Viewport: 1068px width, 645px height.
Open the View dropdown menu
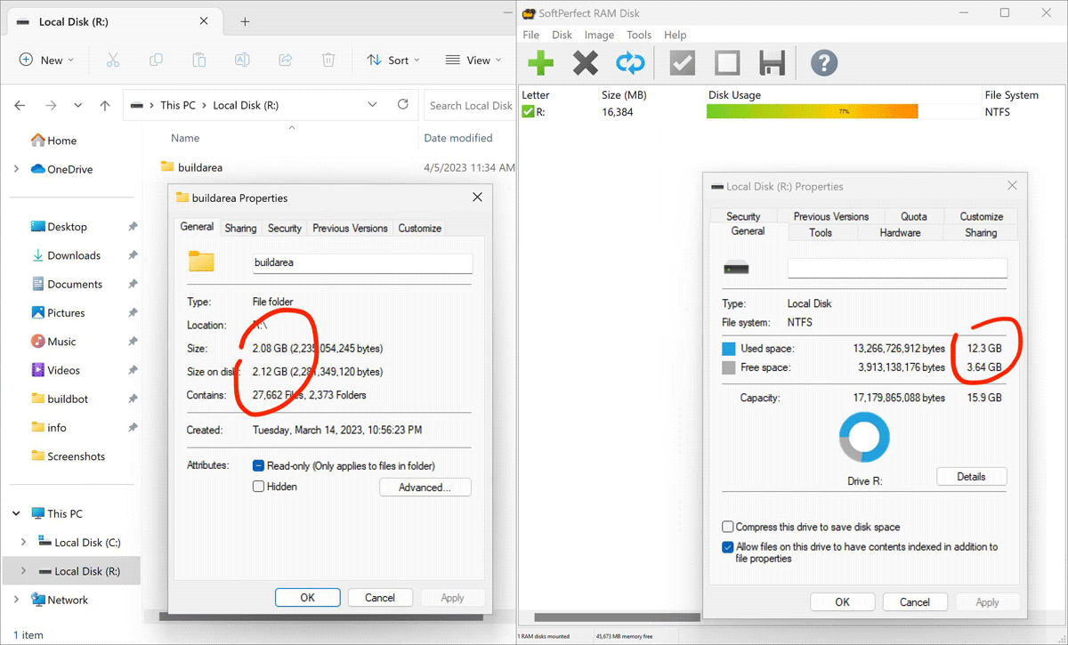[x=473, y=60]
